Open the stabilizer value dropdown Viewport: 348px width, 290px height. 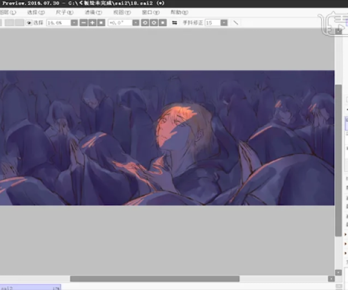224,23
